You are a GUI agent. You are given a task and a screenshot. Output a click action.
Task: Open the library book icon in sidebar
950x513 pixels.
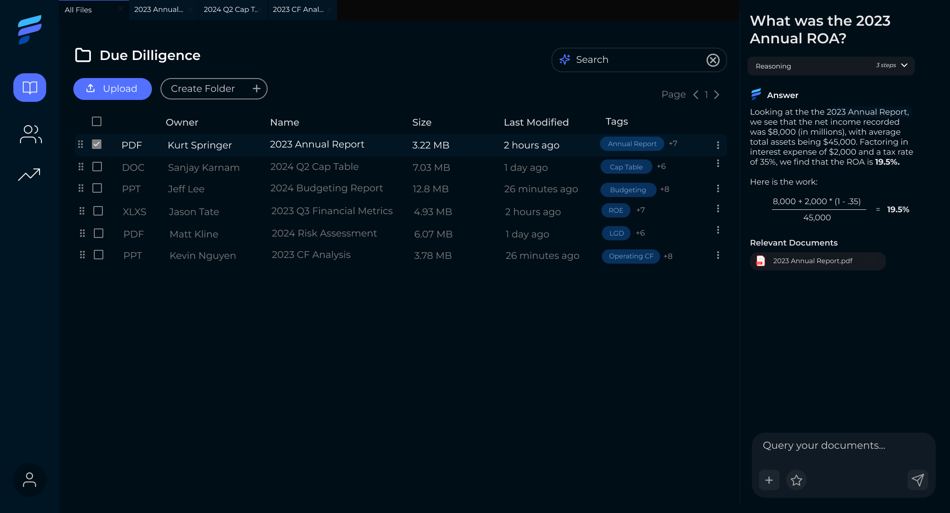30,88
